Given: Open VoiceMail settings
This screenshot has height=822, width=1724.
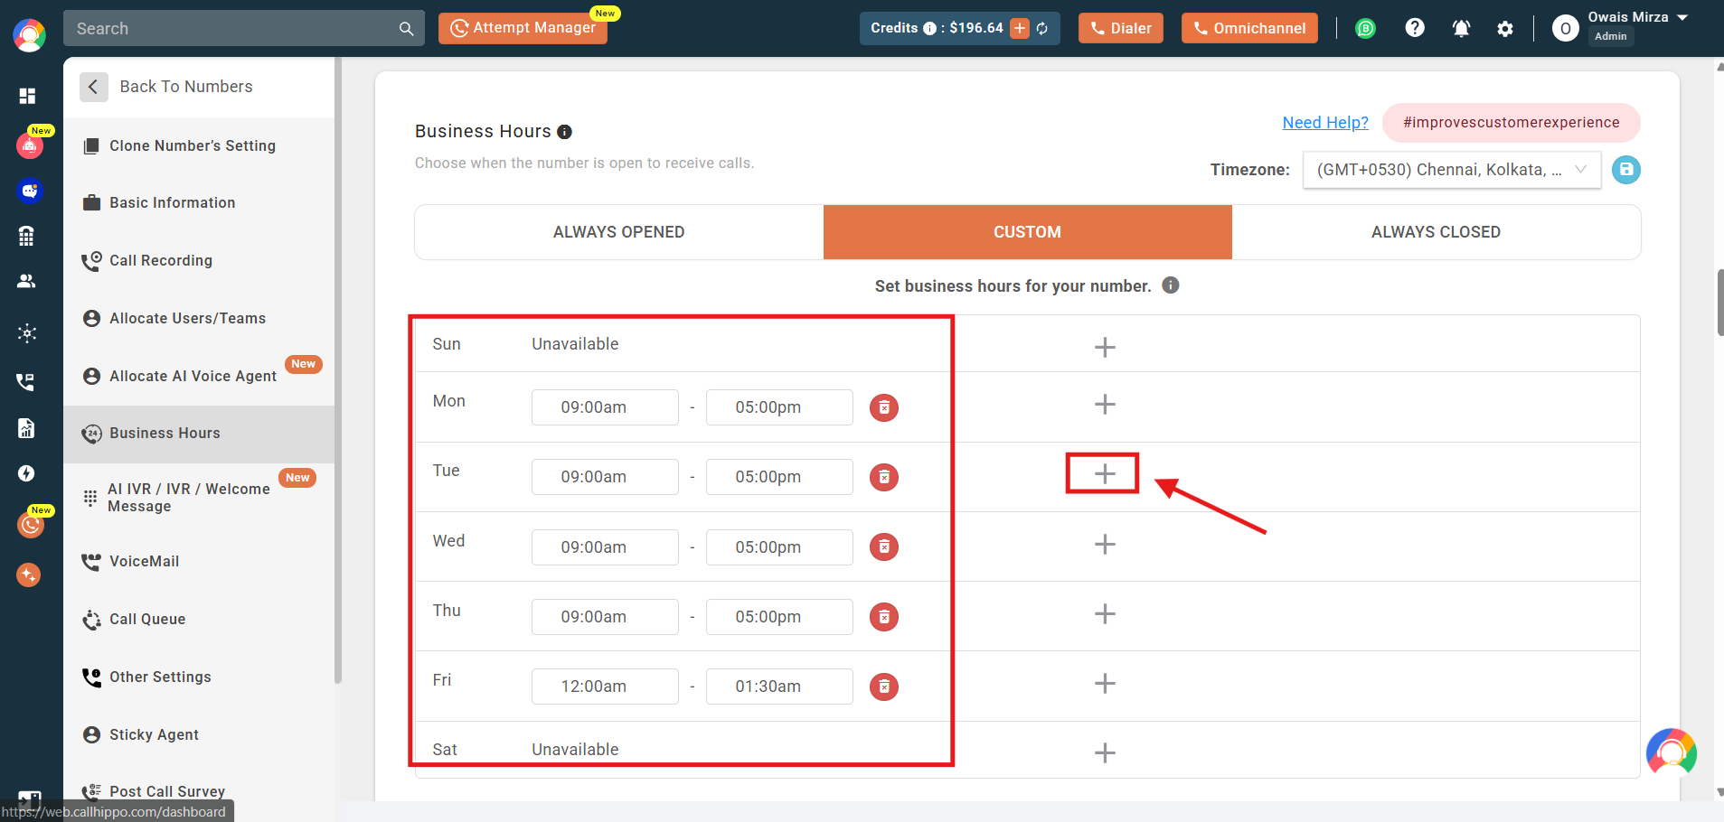Looking at the screenshot, I should [x=200, y=561].
